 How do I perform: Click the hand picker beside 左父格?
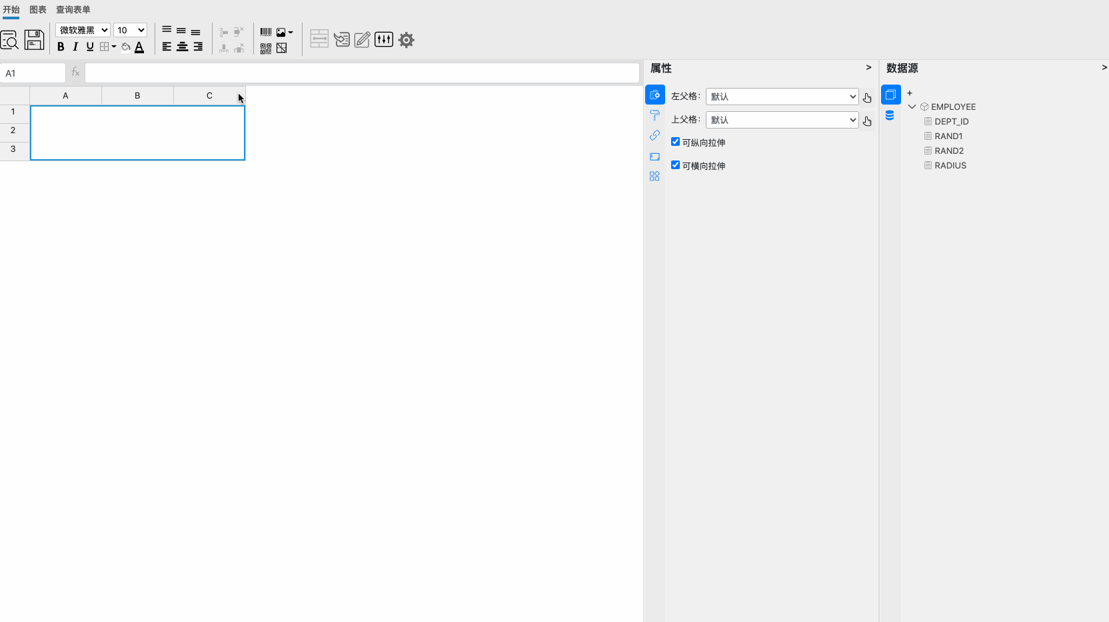(x=867, y=98)
